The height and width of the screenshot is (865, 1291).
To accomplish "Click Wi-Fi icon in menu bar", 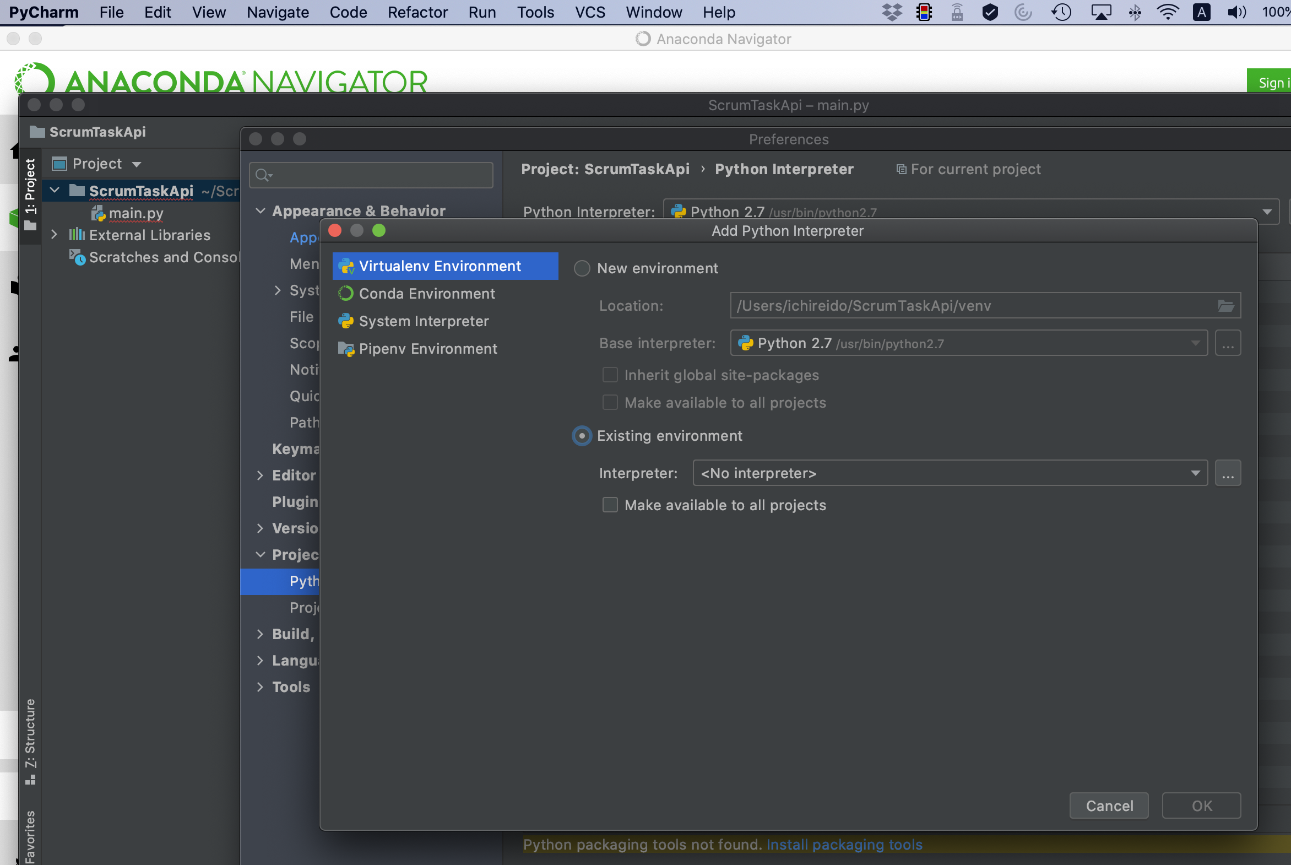I will [1167, 12].
